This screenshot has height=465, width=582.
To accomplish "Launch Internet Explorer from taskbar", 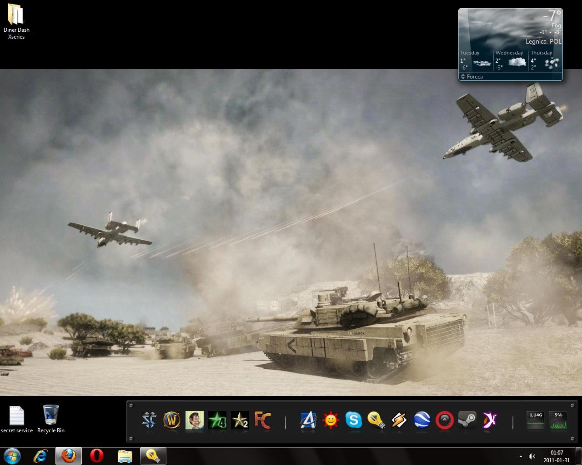I will coord(41,456).
